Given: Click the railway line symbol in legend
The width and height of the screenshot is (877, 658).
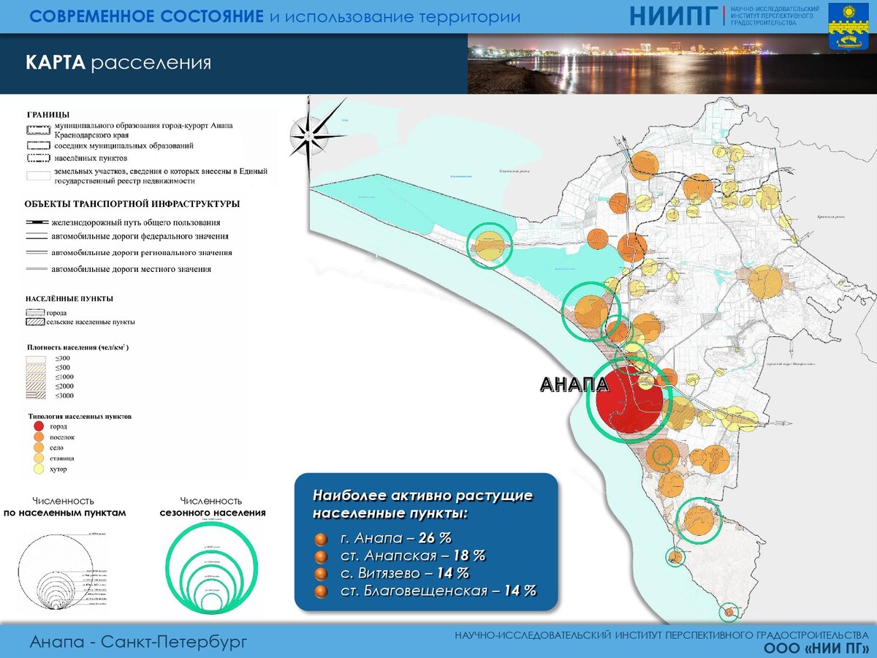Looking at the screenshot, I should (x=37, y=222).
